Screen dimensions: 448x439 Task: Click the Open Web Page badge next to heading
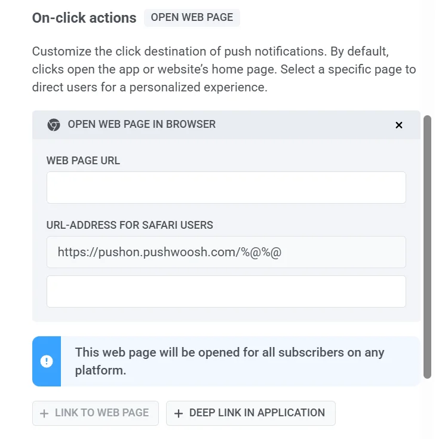pyautogui.click(x=192, y=18)
